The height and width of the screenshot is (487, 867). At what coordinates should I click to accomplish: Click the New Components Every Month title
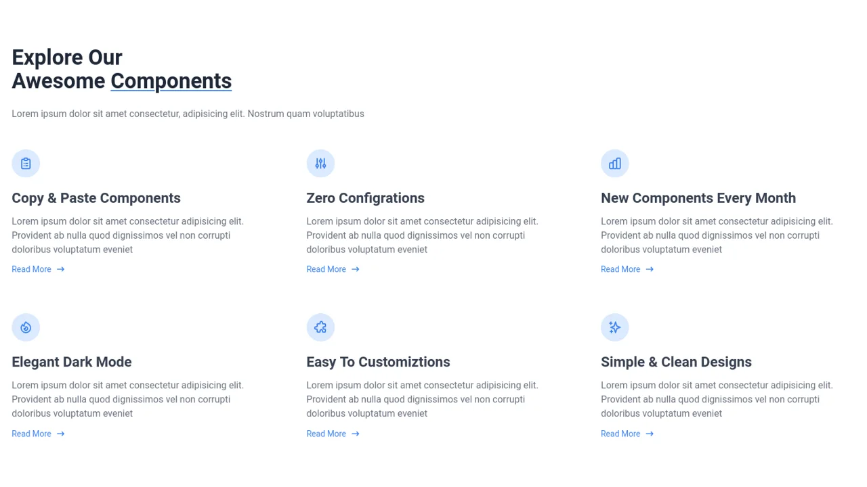698,198
